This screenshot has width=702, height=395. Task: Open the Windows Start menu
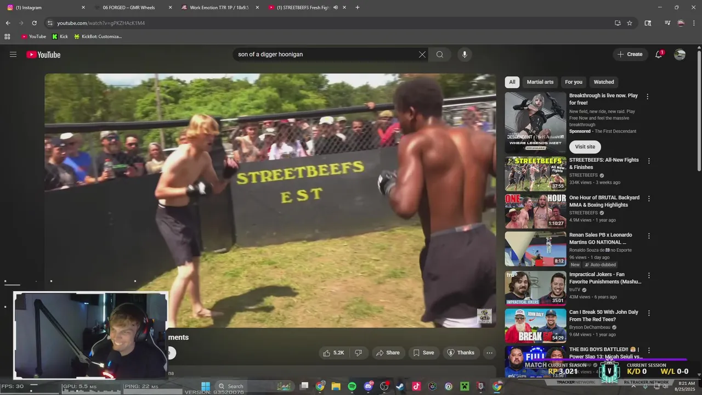point(206,386)
